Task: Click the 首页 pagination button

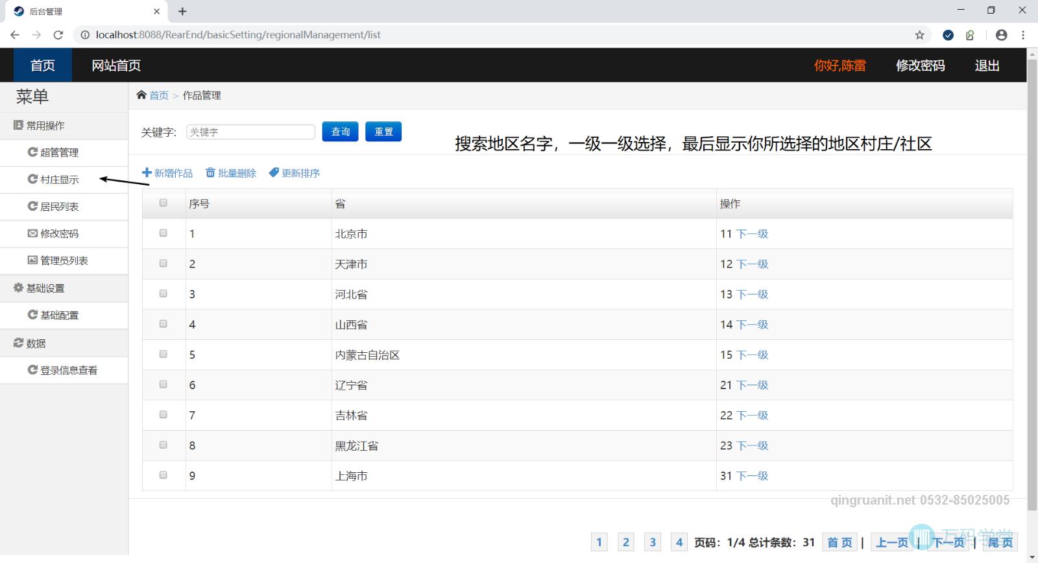Action: click(x=839, y=542)
